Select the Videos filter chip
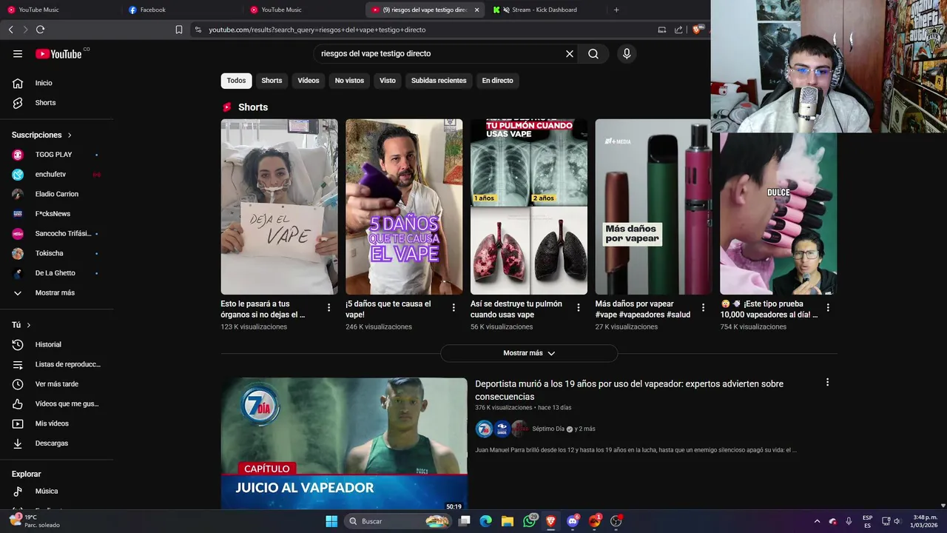Viewport: 947px width, 533px height. click(x=309, y=81)
